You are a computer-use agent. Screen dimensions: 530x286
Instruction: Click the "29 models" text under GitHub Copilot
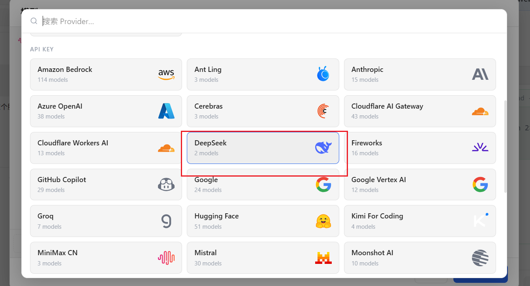(x=51, y=190)
